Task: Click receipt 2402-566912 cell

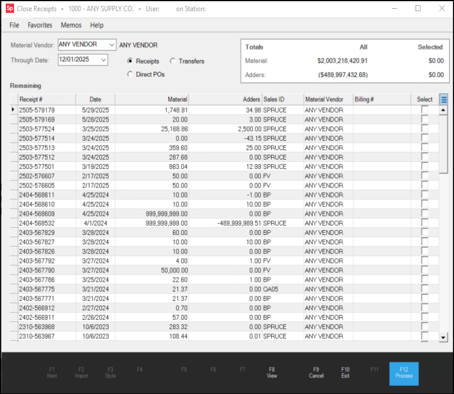Action: point(47,308)
